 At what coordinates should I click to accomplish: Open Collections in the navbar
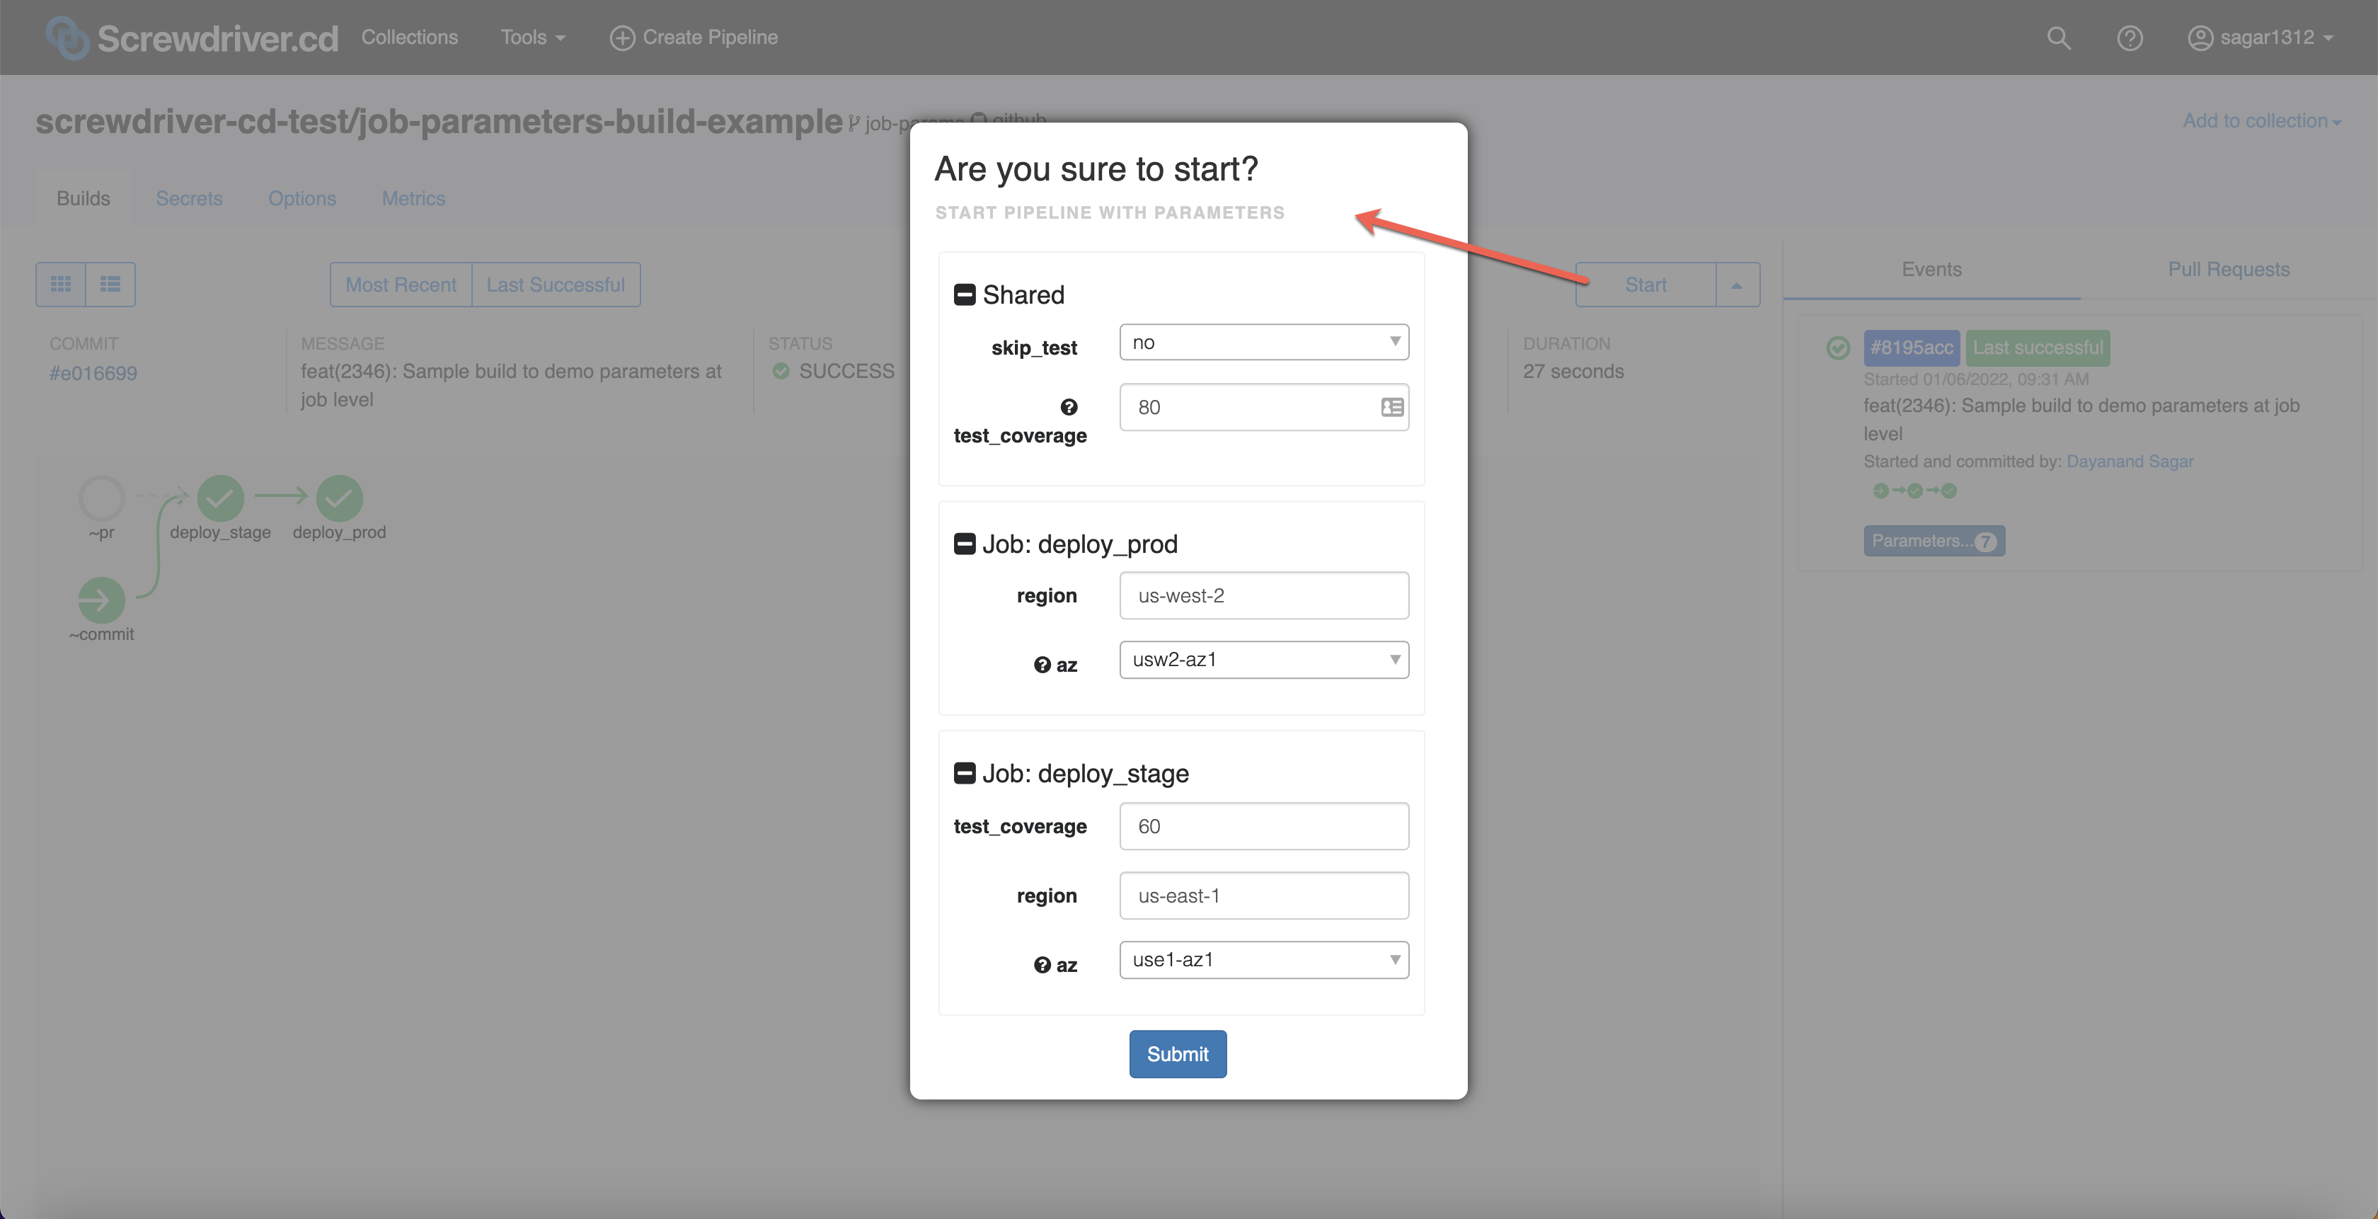tap(409, 38)
